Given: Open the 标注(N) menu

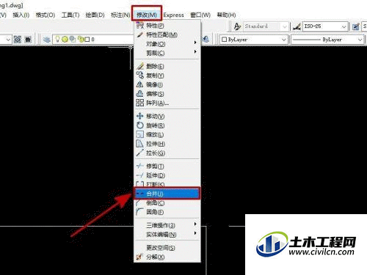Looking at the screenshot, I should pyautogui.click(x=120, y=15).
